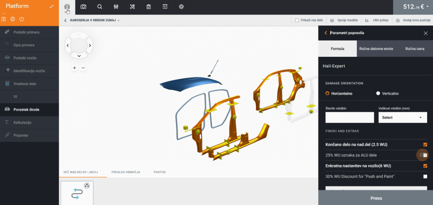This screenshot has width=433, height=205.
Task: Check the Push and Paint discount box
Action: coord(425,176)
